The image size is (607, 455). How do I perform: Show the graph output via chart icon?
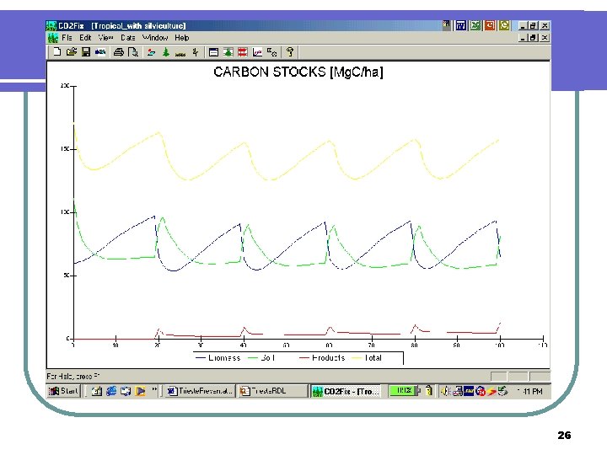(257, 52)
